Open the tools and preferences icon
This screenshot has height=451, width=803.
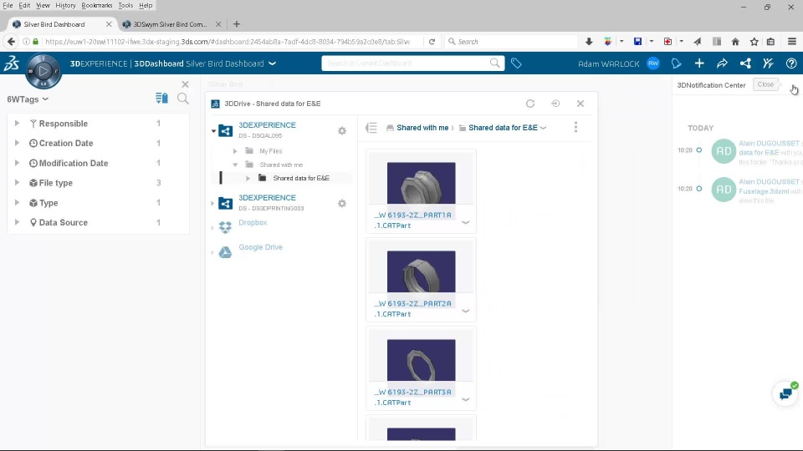[768, 63]
